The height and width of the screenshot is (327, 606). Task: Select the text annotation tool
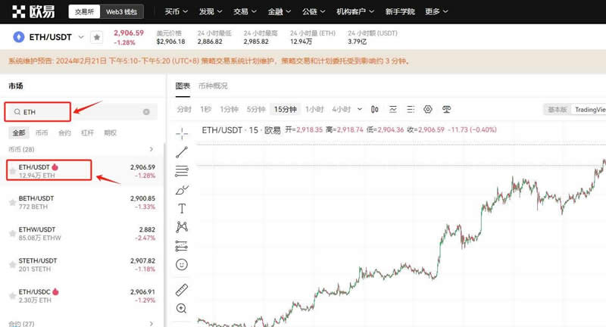[x=182, y=208]
